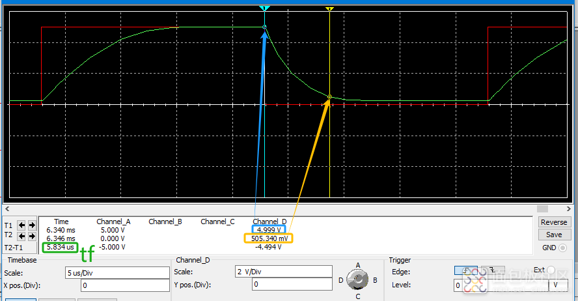Click the Save button
The width and height of the screenshot is (578, 301).
coord(554,235)
